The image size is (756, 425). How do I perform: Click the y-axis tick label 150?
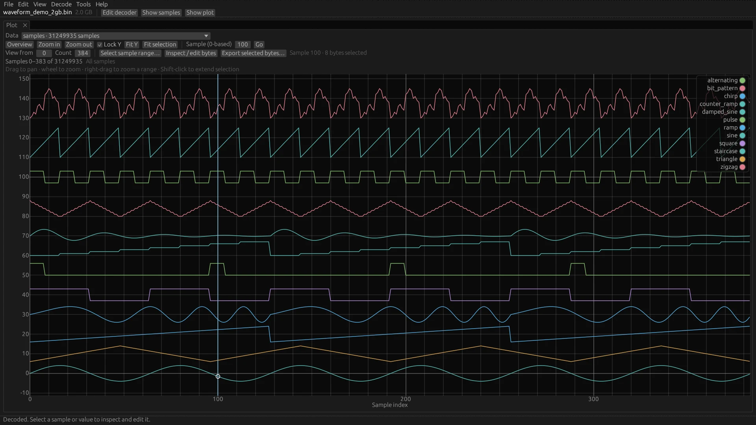(24, 79)
